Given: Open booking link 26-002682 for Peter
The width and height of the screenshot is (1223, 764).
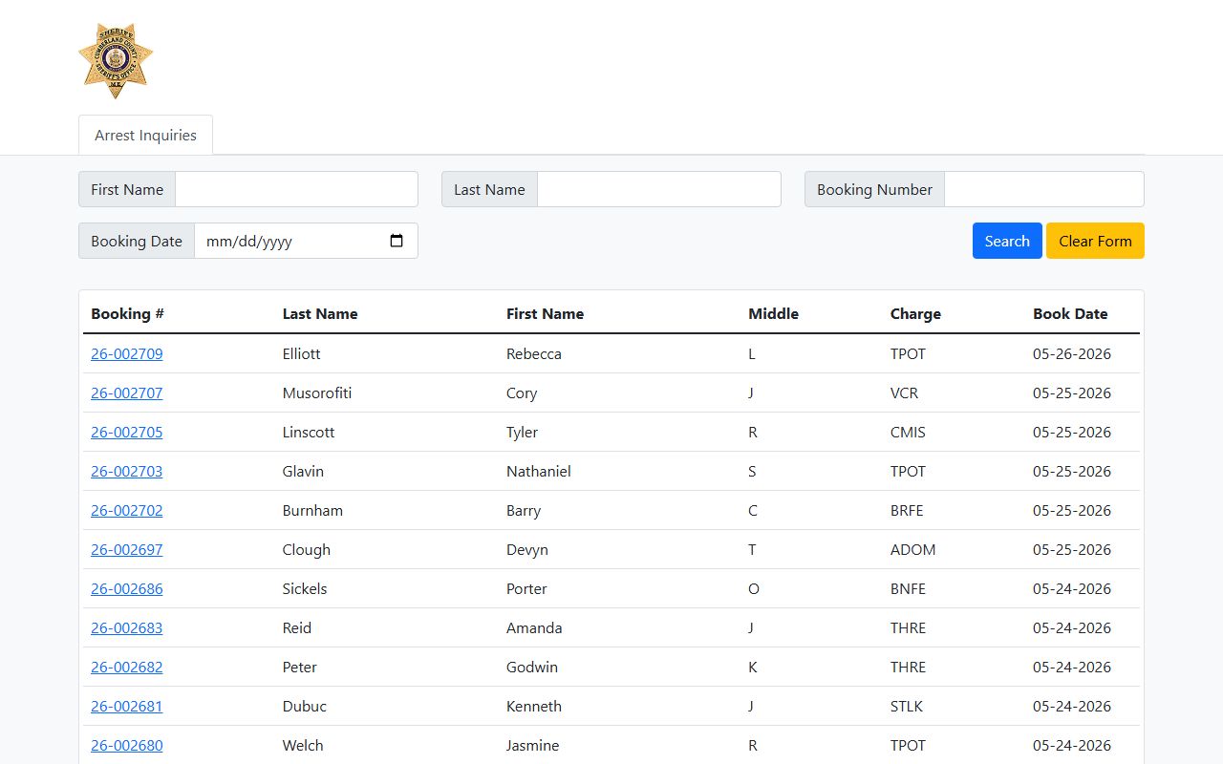Looking at the screenshot, I should pos(127,667).
